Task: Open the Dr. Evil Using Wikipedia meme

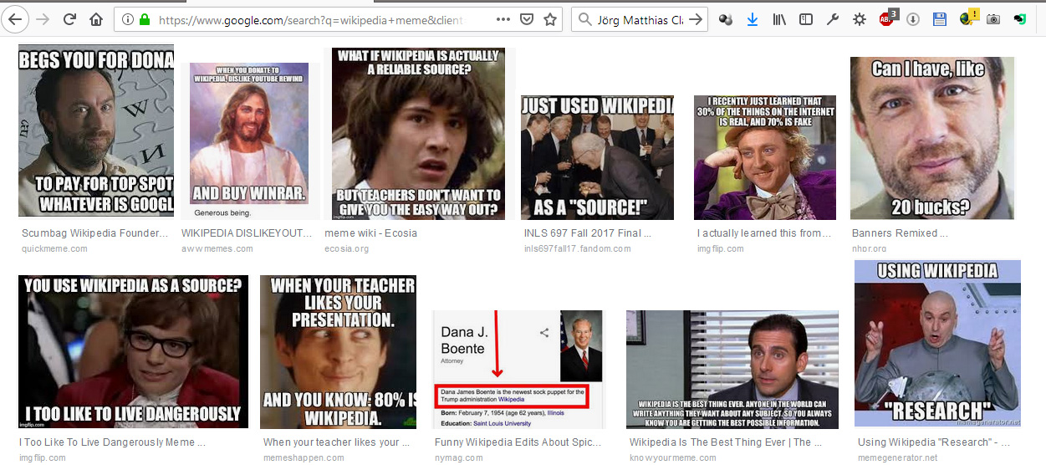Action: click(x=937, y=343)
